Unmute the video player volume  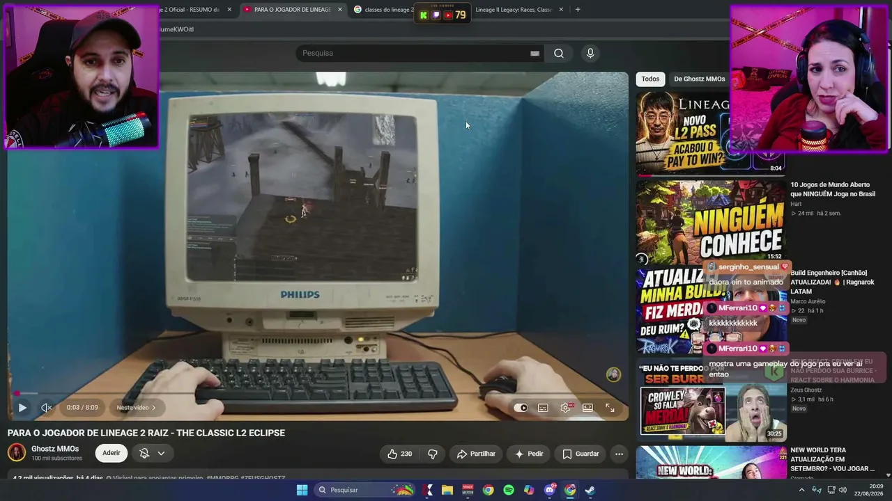[46, 408]
